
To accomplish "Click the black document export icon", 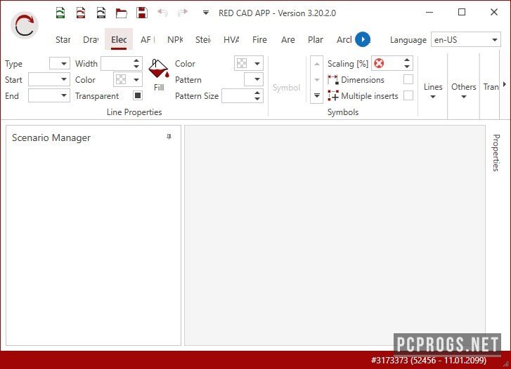I will click(x=101, y=13).
